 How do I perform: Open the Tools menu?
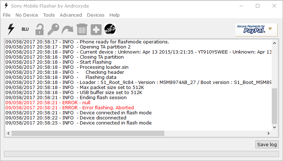point(49,15)
